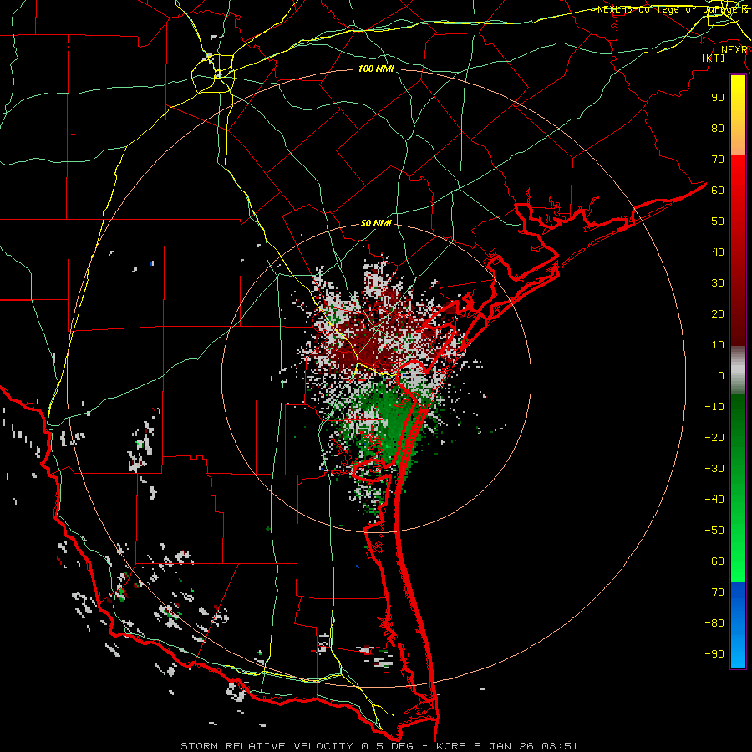Click the "80" scale value

click(718, 129)
